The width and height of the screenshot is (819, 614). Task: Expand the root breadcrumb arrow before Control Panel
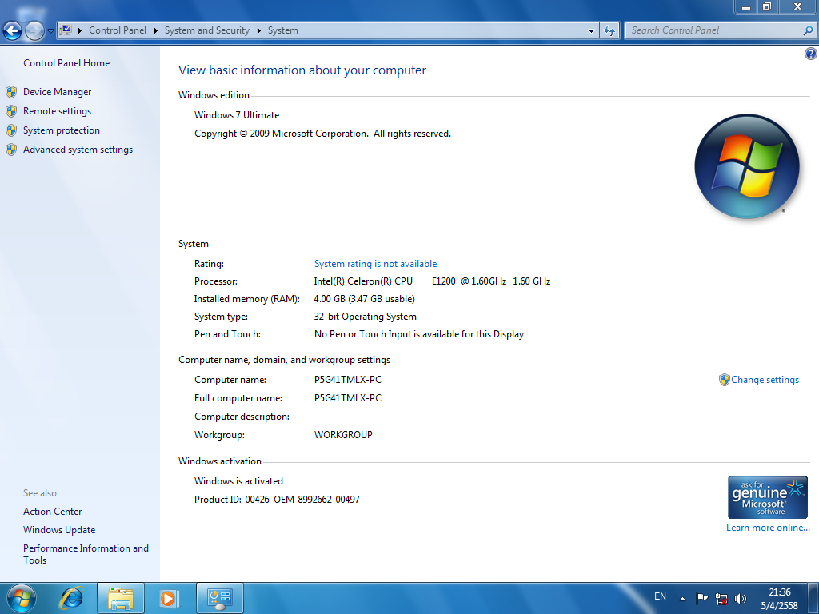tap(80, 31)
